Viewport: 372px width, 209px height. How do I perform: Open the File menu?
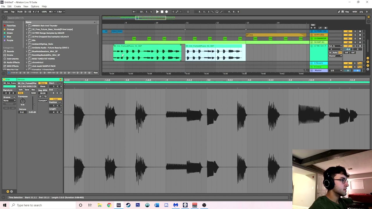coord(3,6)
